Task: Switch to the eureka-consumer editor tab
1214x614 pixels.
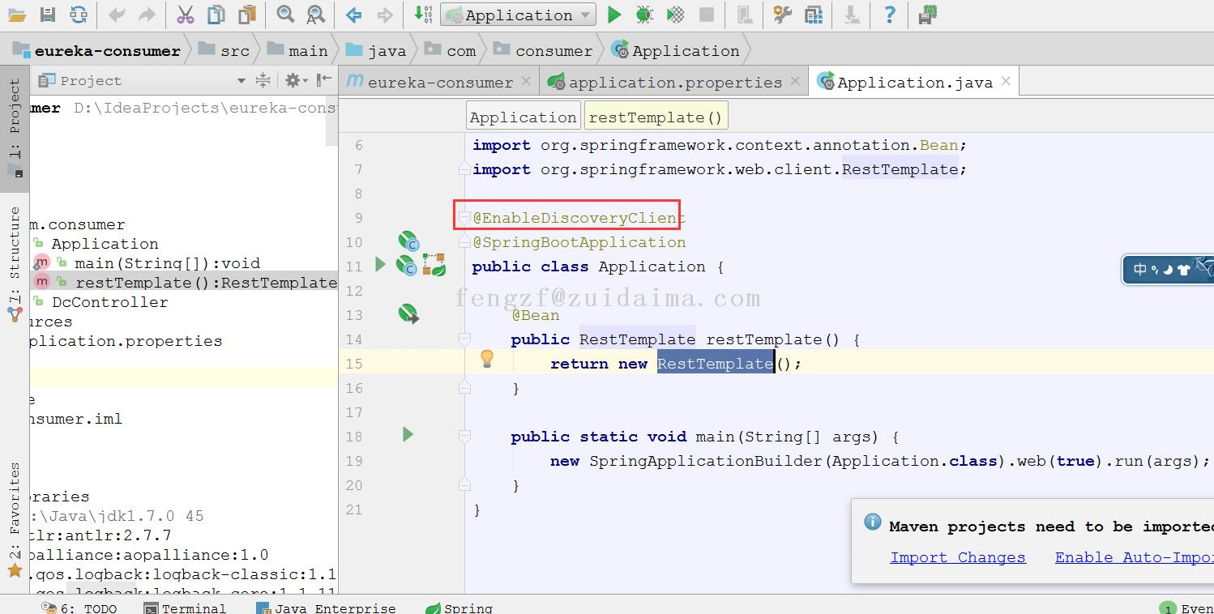Action: pyautogui.click(x=439, y=82)
